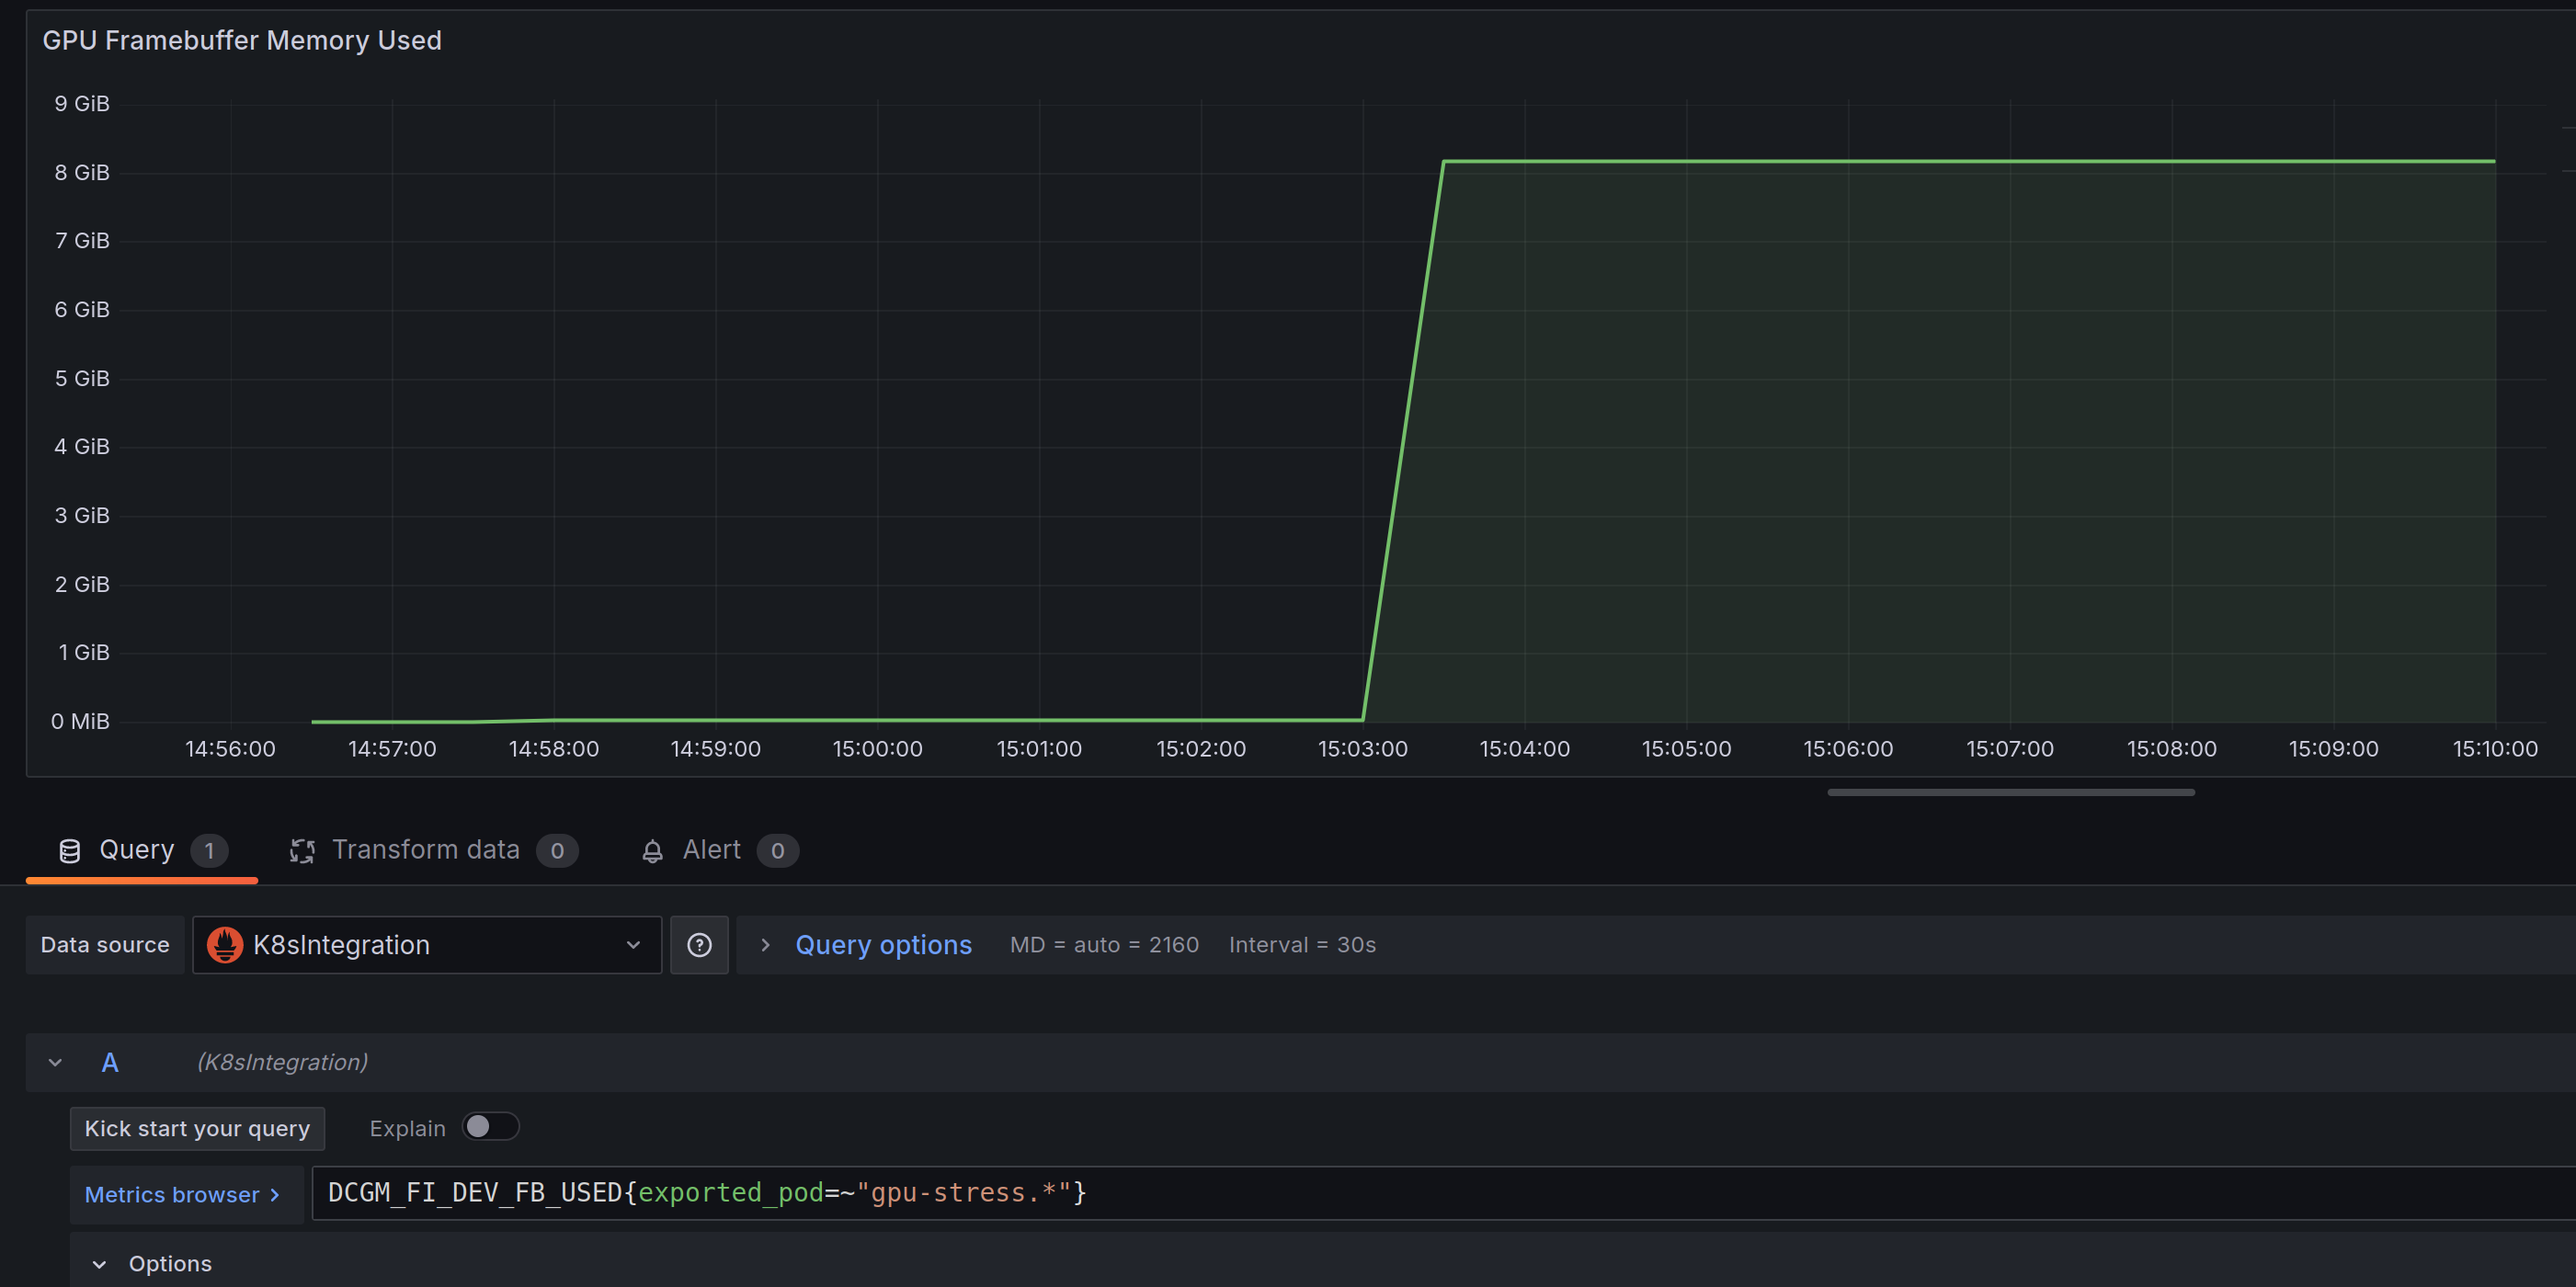Click the Alert count badge 0

777,851
